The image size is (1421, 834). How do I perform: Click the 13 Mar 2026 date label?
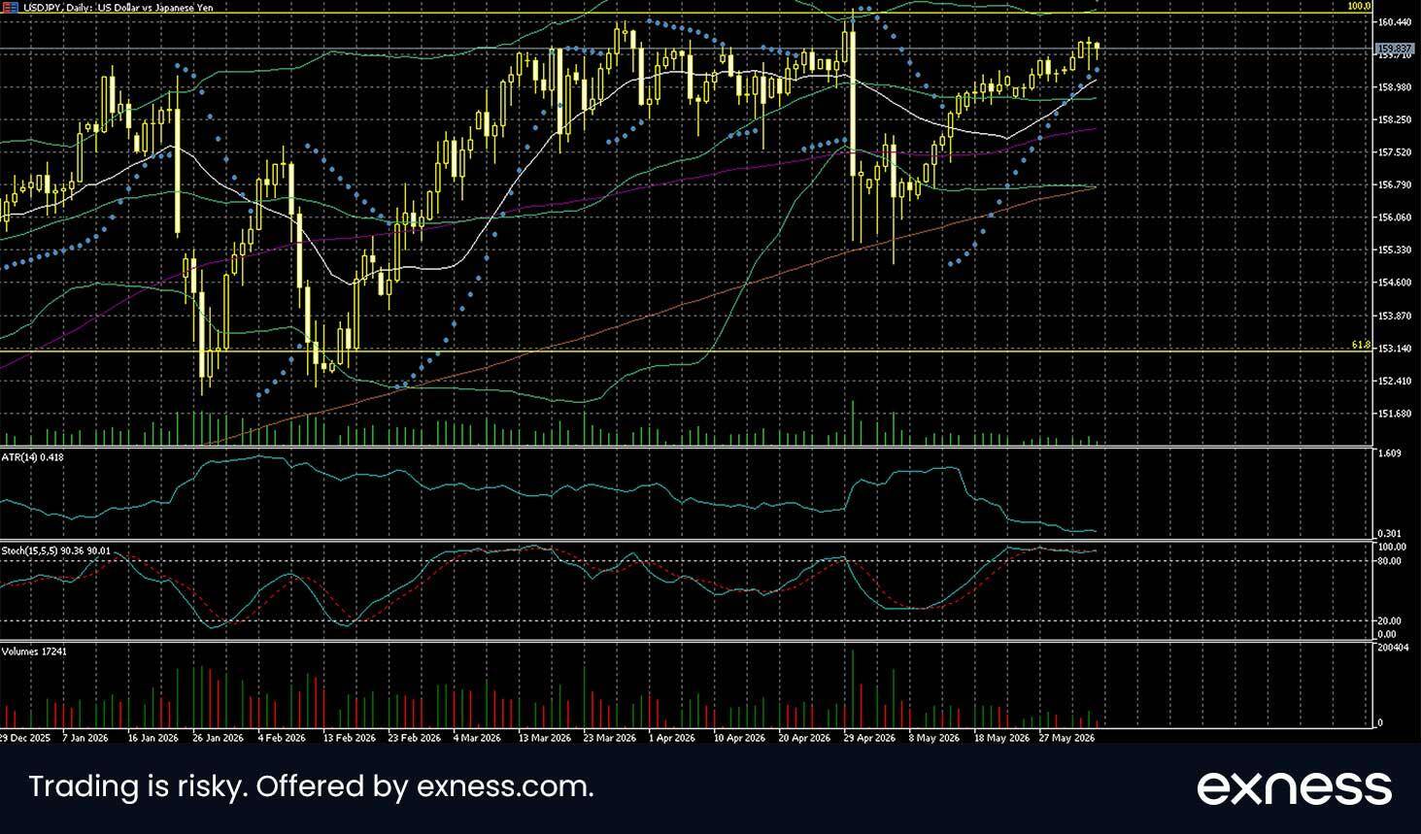[544, 738]
